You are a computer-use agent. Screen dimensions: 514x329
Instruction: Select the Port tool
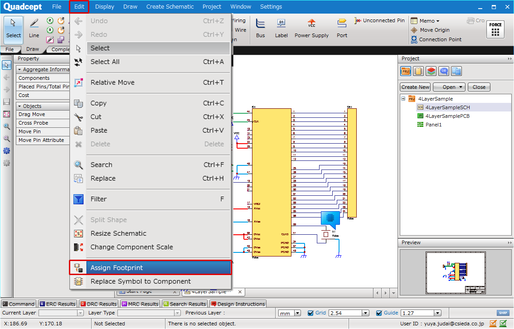342,29
